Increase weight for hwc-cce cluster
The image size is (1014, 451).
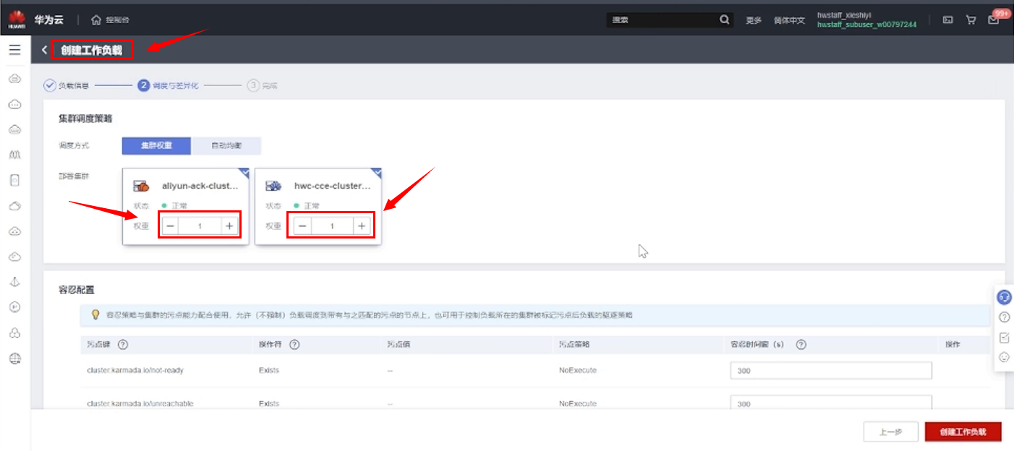click(362, 226)
